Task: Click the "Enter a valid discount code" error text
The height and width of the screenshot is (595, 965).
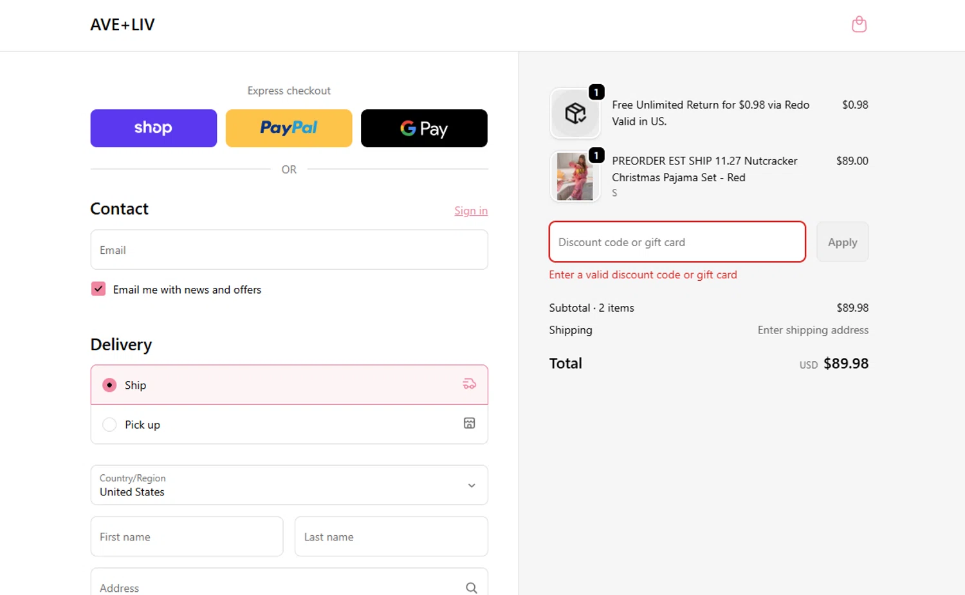Action: point(643,275)
